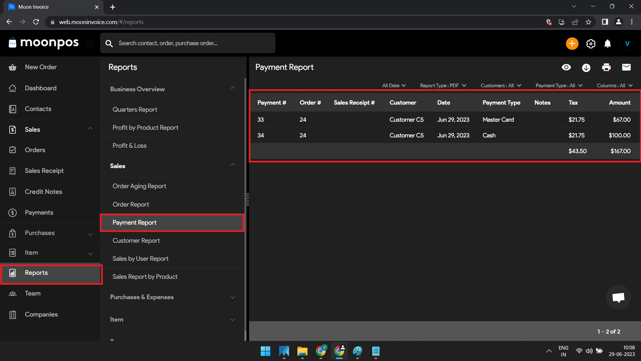
Task: Click the search contact order field
Action: pos(188,43)
